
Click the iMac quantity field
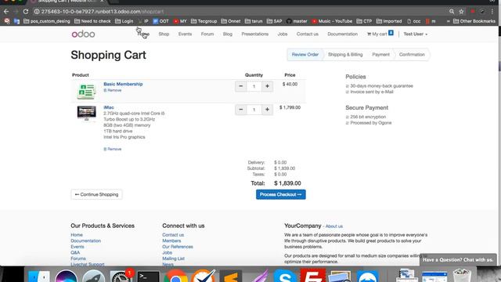pyautogui.click(x=254, y=110)
